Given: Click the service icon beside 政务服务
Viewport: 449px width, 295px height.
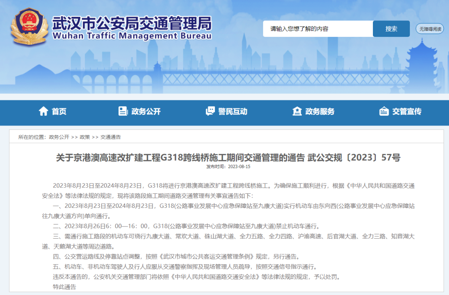Looking at the screenshot, I should (x=297, y=111).
